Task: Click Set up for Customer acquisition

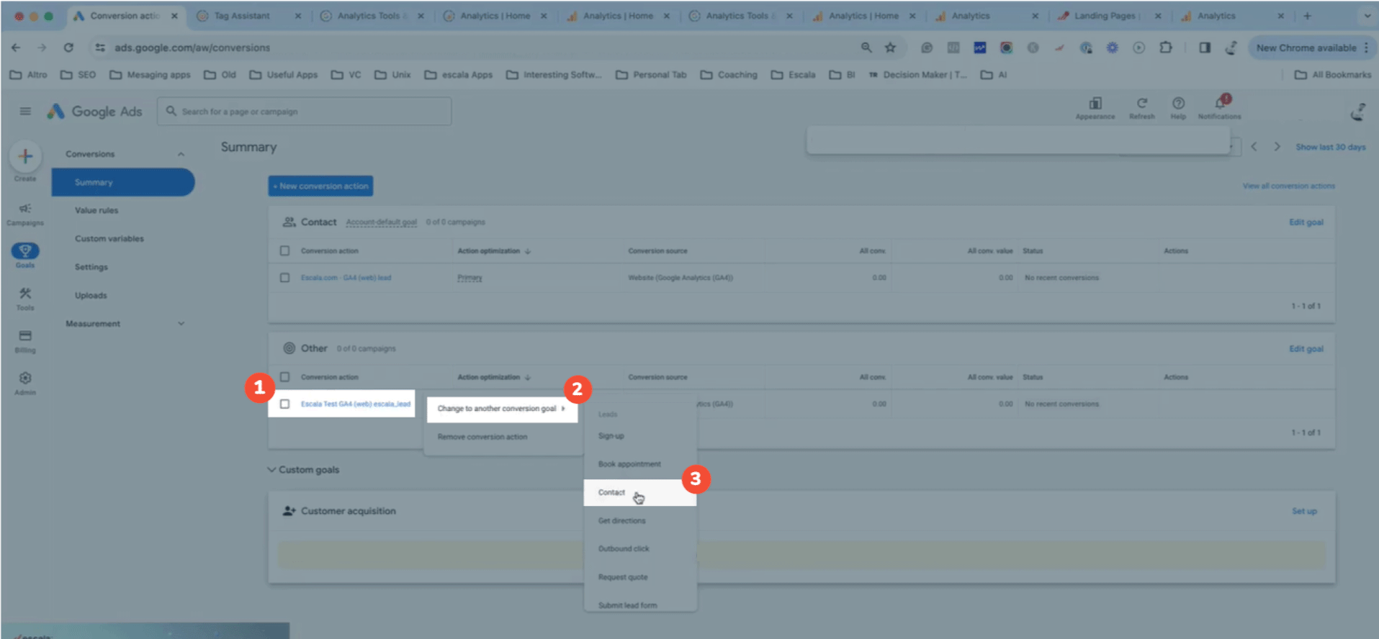Action: pos(1304,511)
